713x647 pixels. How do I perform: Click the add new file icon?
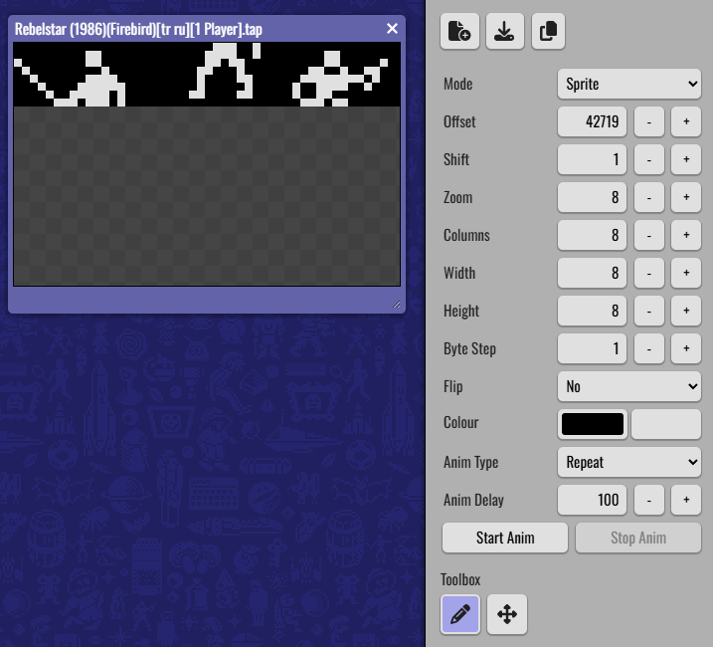pyautogui.click(x=459, y=31)
